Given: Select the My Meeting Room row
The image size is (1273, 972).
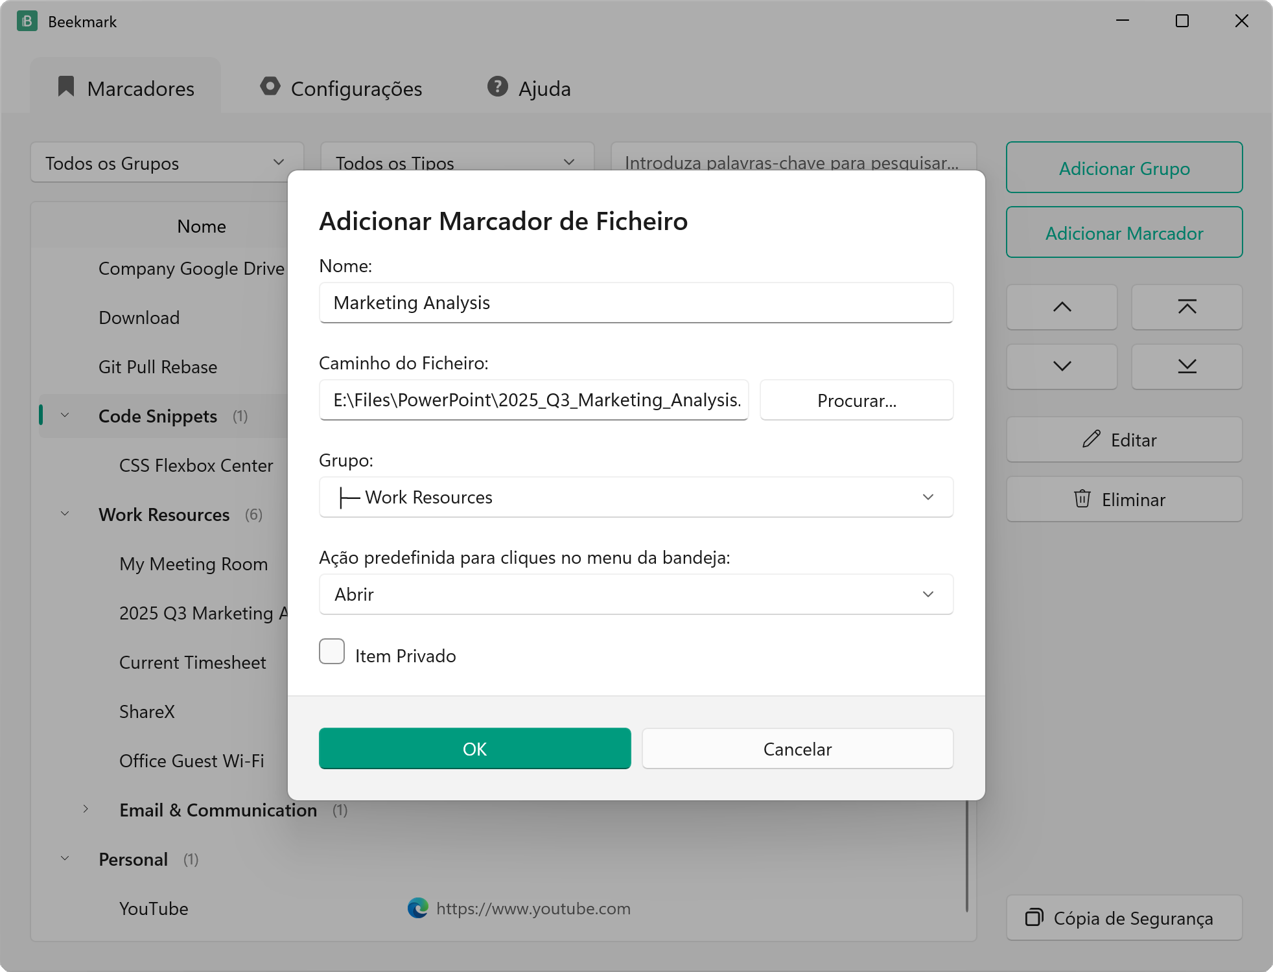Looking at the screenshot, I should [193, 564].
